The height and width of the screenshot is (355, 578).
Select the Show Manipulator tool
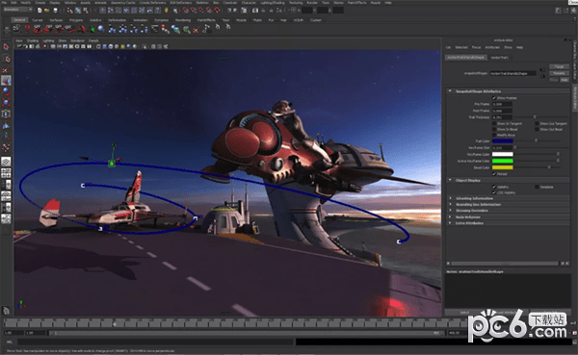[x=6, y=137]
